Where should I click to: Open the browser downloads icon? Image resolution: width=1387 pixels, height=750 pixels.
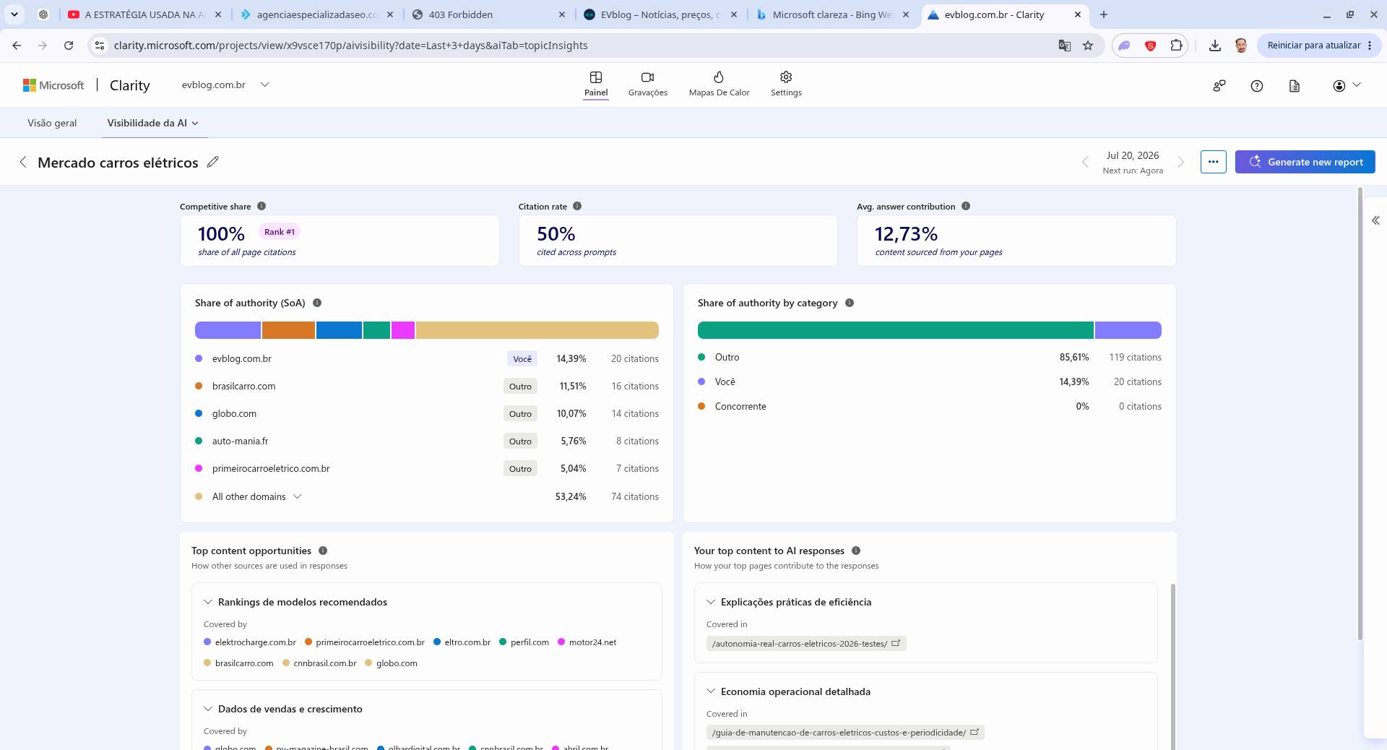tap(1215, 46)
